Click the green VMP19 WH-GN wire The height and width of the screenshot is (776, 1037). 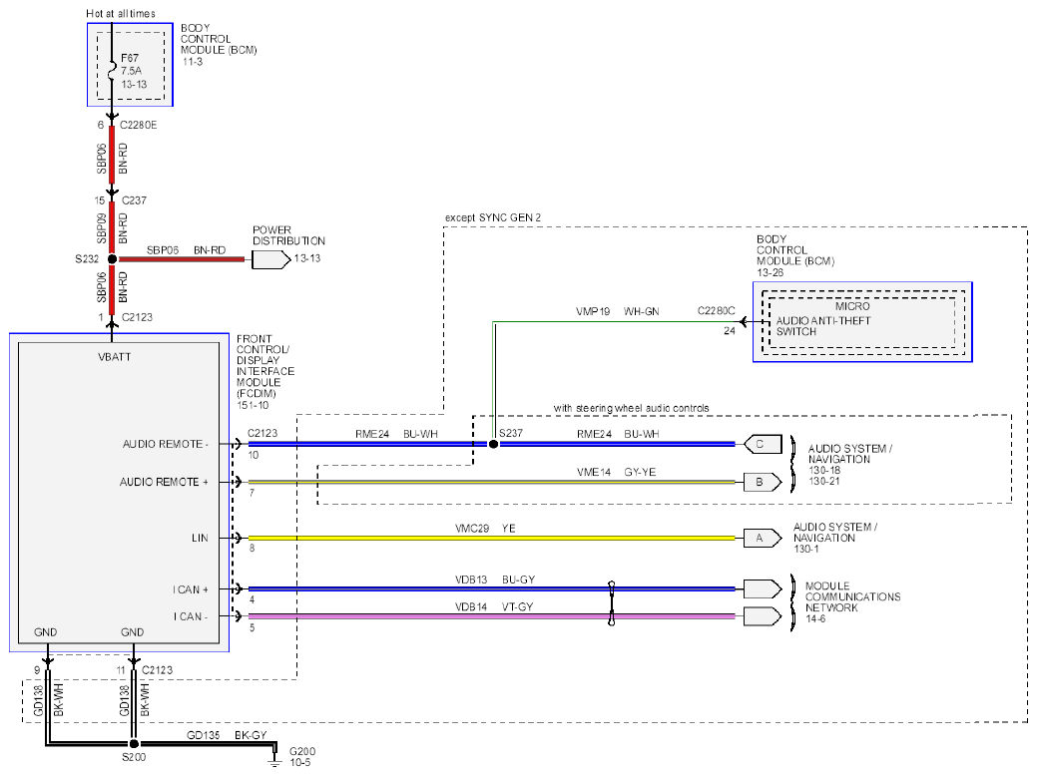[617, 322]
